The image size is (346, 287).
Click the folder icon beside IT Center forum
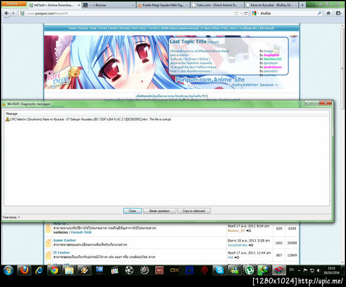[x=48, y=255]
